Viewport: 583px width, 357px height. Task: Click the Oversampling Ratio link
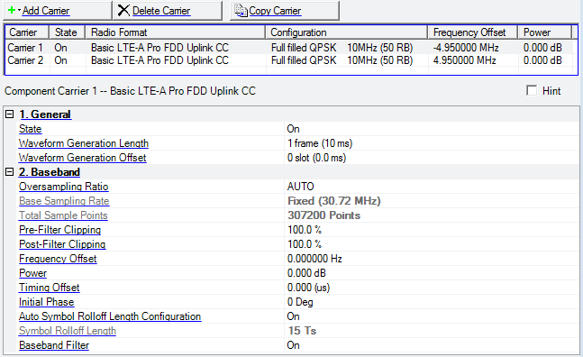pyautogui.click(x=64, y=187)
